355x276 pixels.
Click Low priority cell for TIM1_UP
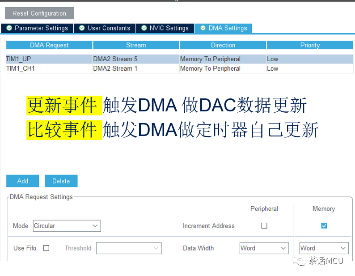(x=310, y=59)
